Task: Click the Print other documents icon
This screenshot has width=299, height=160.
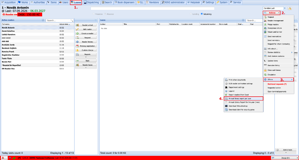Action: click(226, 80)
